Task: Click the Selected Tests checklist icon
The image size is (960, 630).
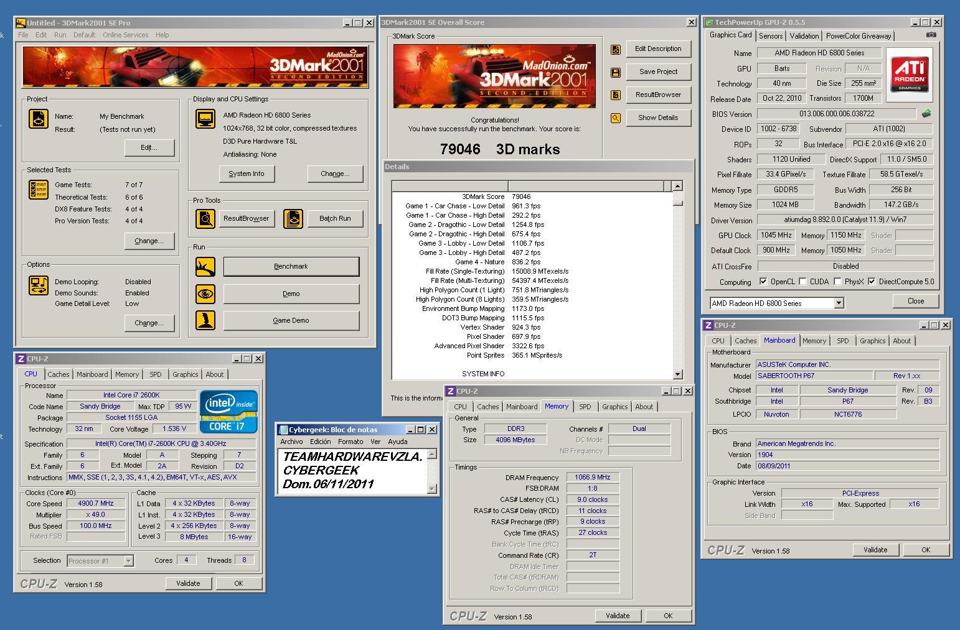Action: [x=39, y=190]
